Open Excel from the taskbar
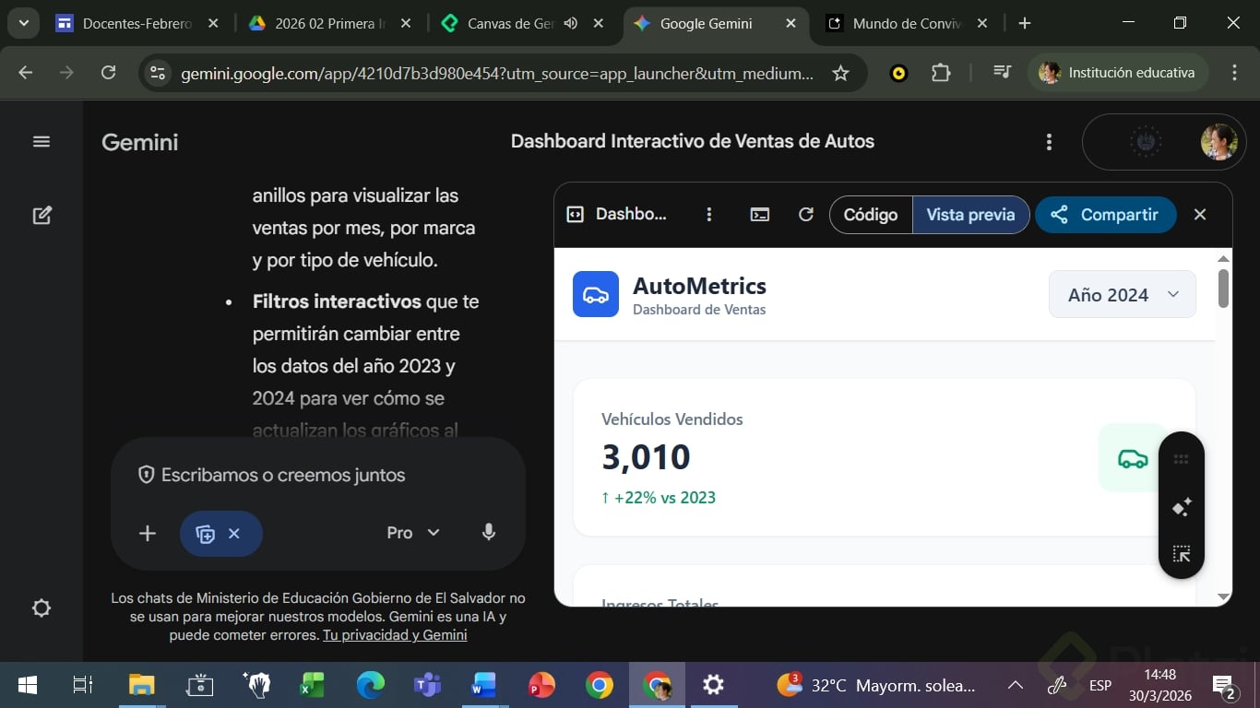 click(314, 686)
